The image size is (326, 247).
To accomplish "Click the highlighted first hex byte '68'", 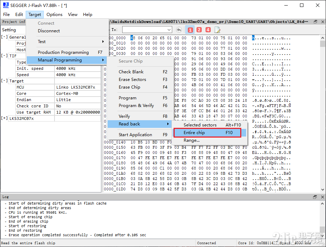I will point(133,38).
